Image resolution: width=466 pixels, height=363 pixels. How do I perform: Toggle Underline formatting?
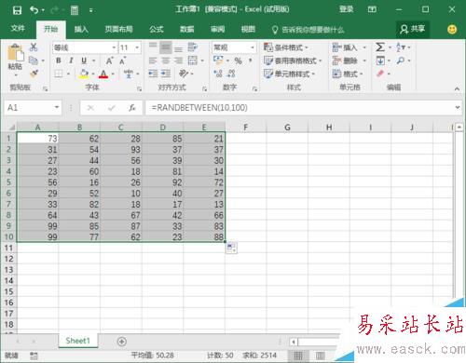(x=84, y=60)
